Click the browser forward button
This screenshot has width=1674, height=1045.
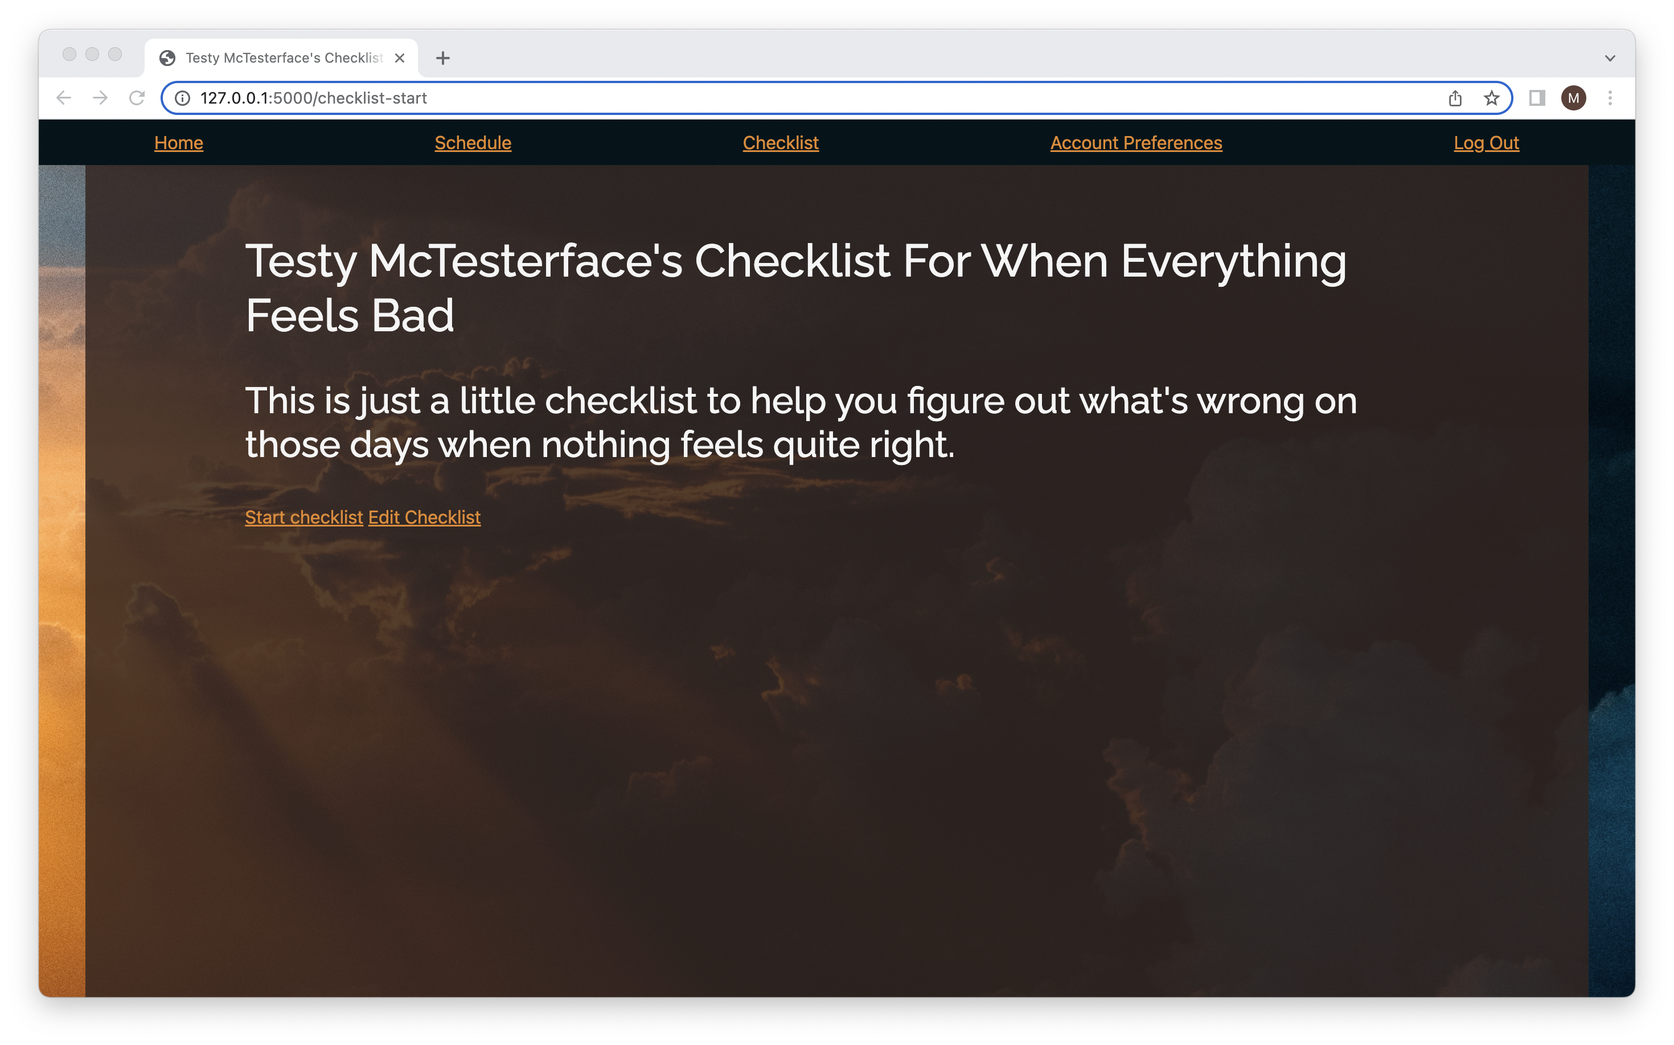click(x=101, y=97)
